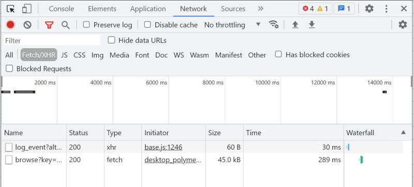Open Network settings gear icon
The image size is (414, 187).
point(403,25)
